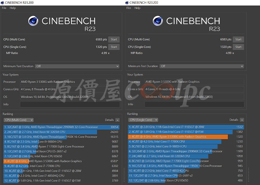This screenshot has height=185, width=260.
Task: Select Core i9-9880H row scoring 9087
Action: pyautogui.click(x=61, y=142)
